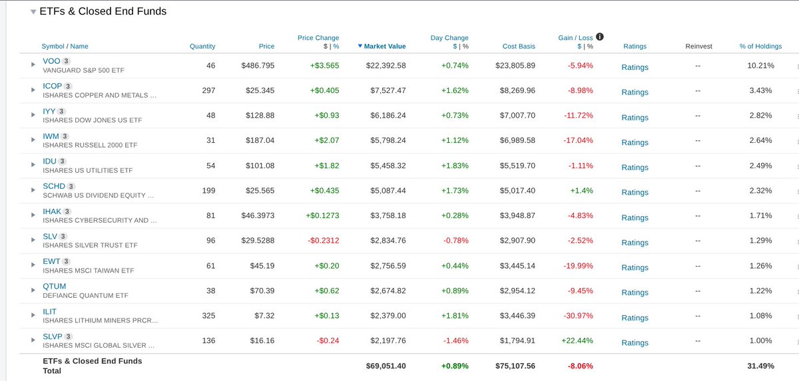
Task: Expand the SLV row details
Action: (x=33, y=239)
